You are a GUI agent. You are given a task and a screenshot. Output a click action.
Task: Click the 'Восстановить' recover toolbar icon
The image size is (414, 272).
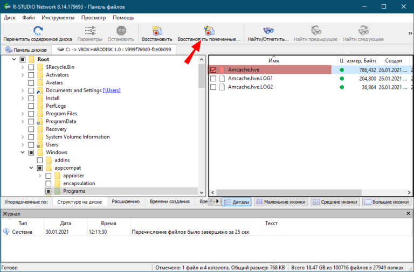point(157,30)
